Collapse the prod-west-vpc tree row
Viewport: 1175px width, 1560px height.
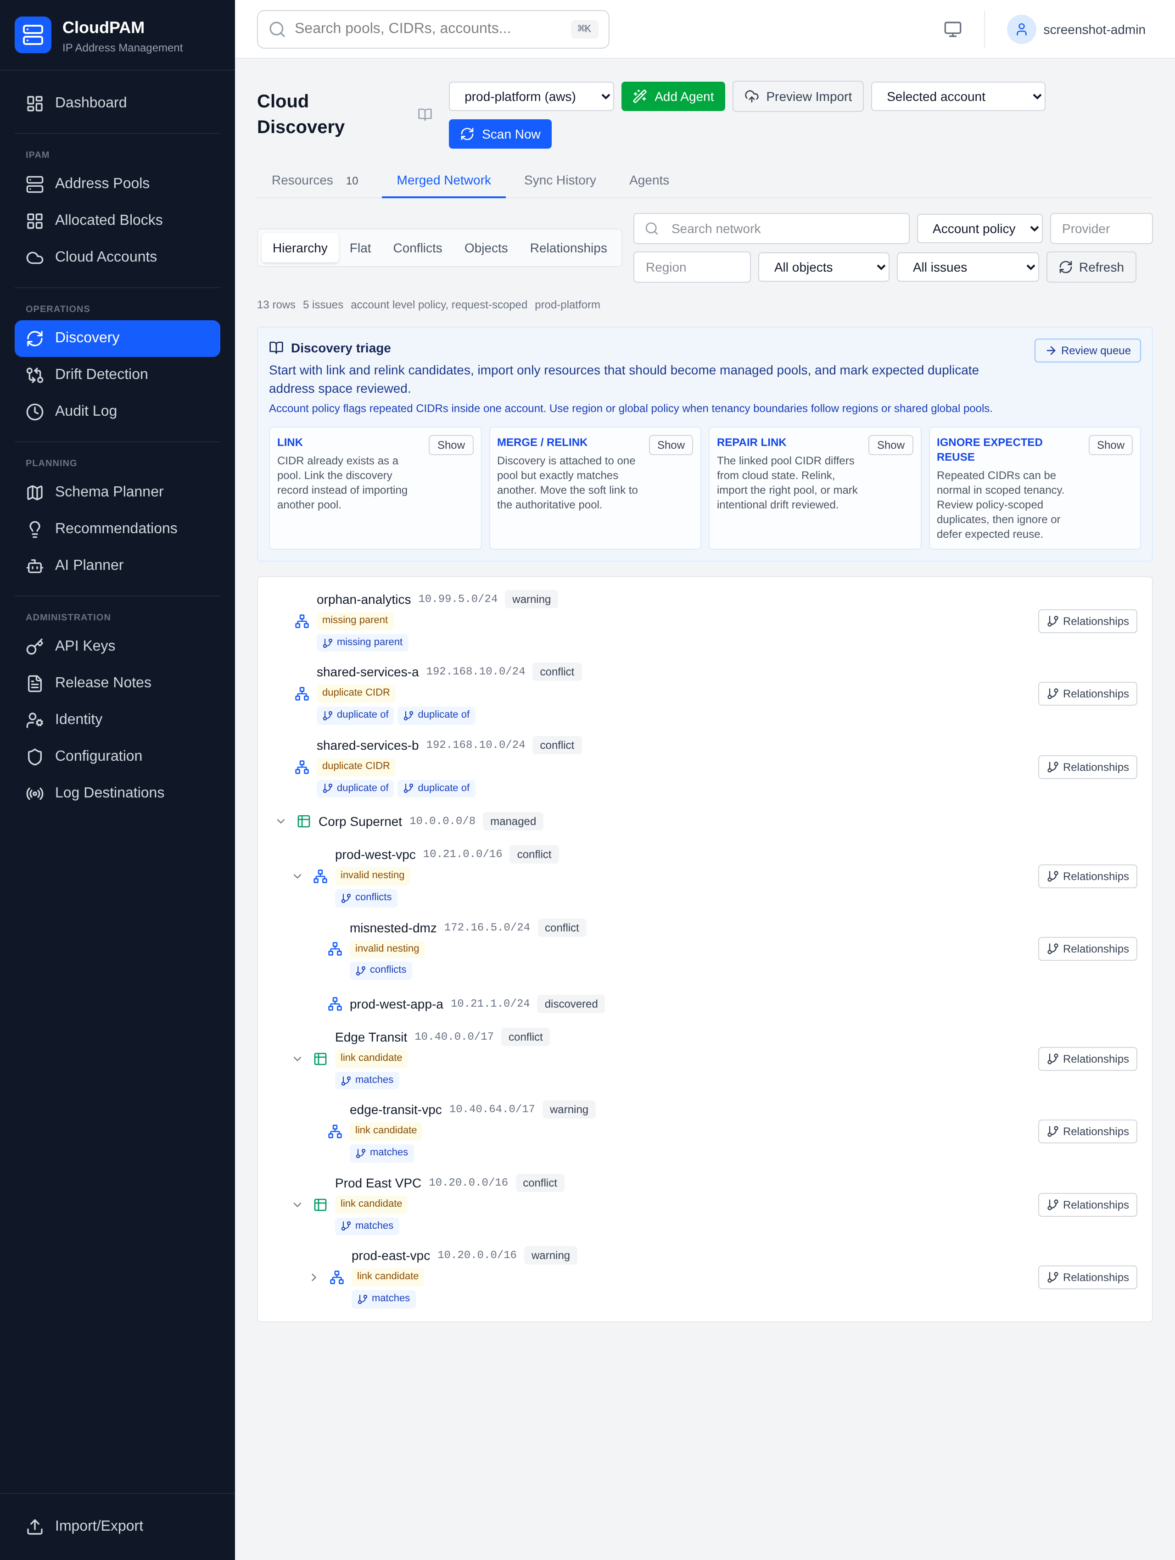click(x=297, y=877)
